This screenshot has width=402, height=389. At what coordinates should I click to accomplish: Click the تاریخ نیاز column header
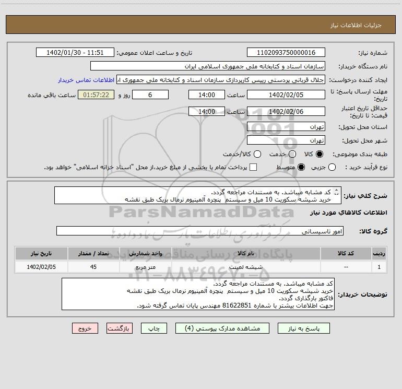41,253
